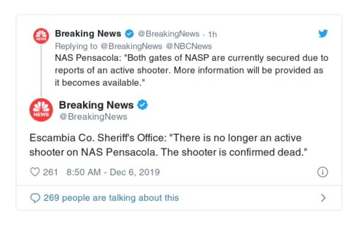This screenshot has height=225, width=358.
Task: Click the verified badge beside the main Breaking News name
Action: point(142,105)
